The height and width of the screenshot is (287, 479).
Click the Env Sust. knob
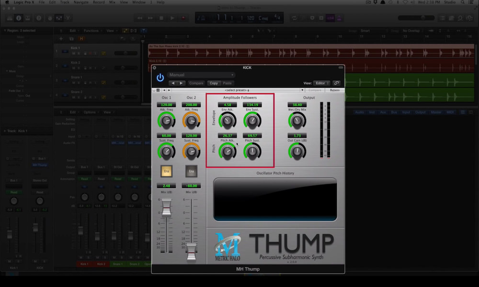pyautogui.click(x=252, y=121)
